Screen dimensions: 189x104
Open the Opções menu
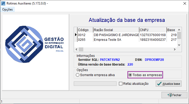pyautogui.click(x=7, y=9)
